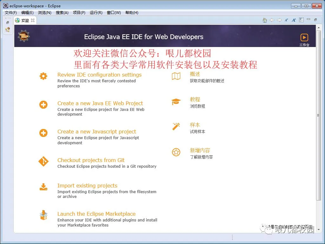Click plus icon beside Java EE Web Project
Screen dimensions: 325x244
pyautogui.click(x=43, y=105)
